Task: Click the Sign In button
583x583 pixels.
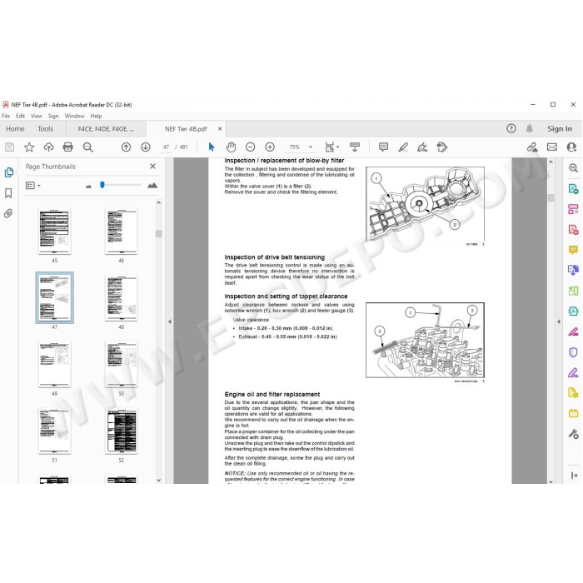Action: (559, 128)
